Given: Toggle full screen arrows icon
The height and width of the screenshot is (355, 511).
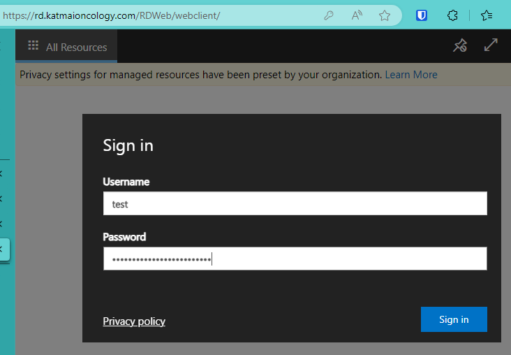Looking at the screenshot, I should pos(491,45).
